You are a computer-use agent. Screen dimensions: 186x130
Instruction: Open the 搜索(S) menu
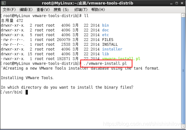pos(61,10)
